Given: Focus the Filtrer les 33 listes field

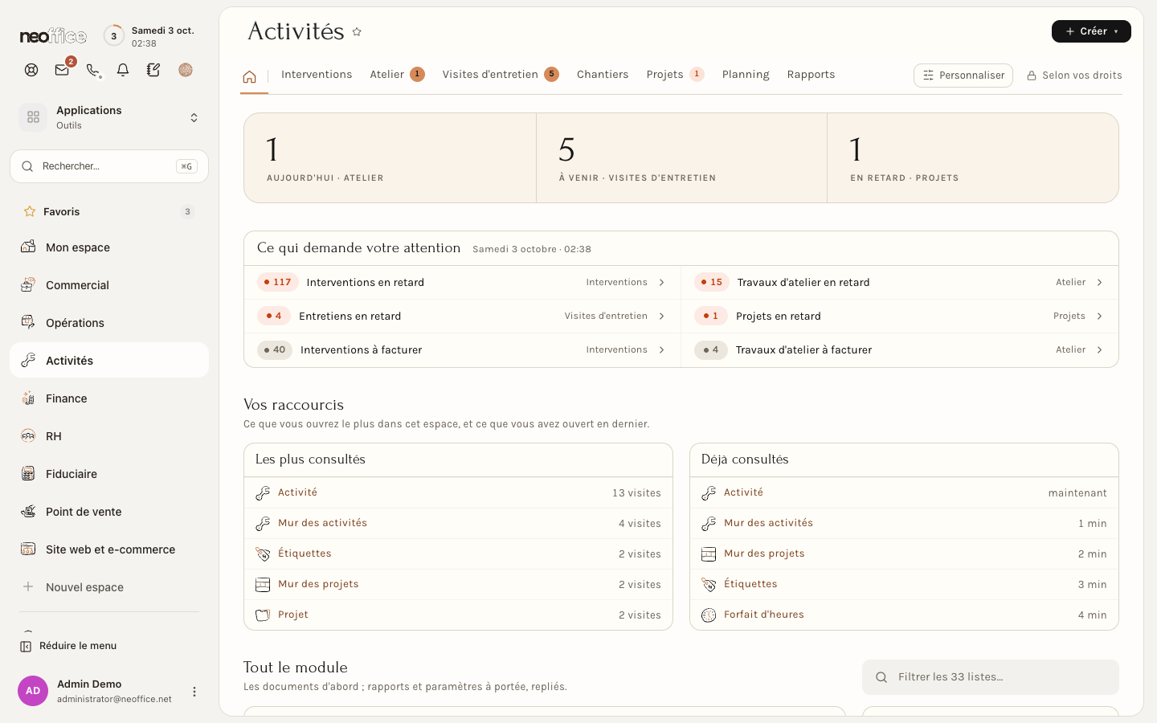Looking at the screenshot, I should tap(991, 677).
